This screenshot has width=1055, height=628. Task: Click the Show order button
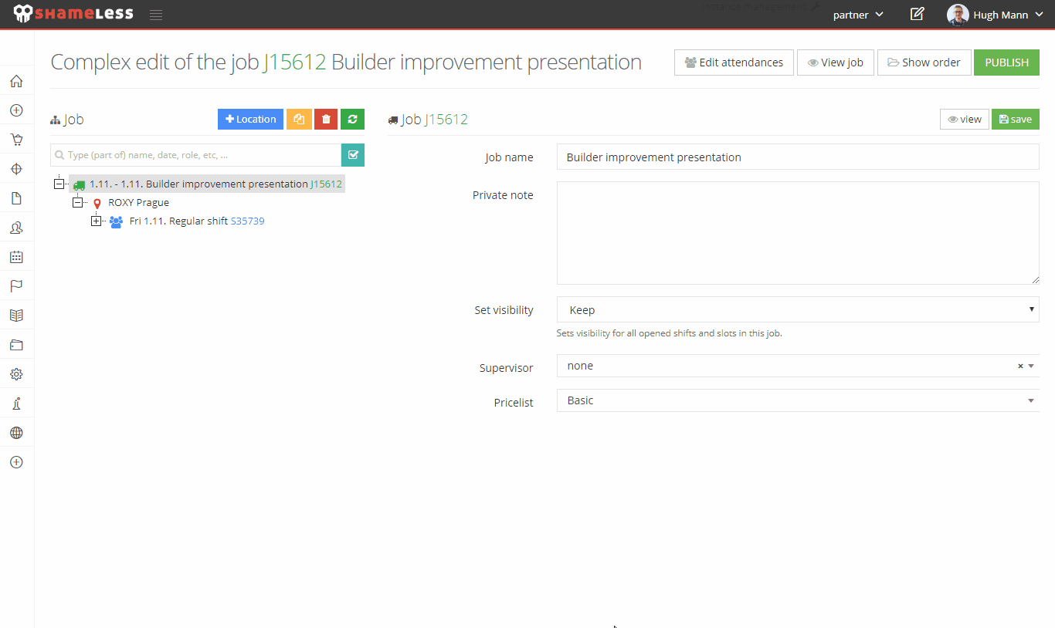(x=924, y=62)
